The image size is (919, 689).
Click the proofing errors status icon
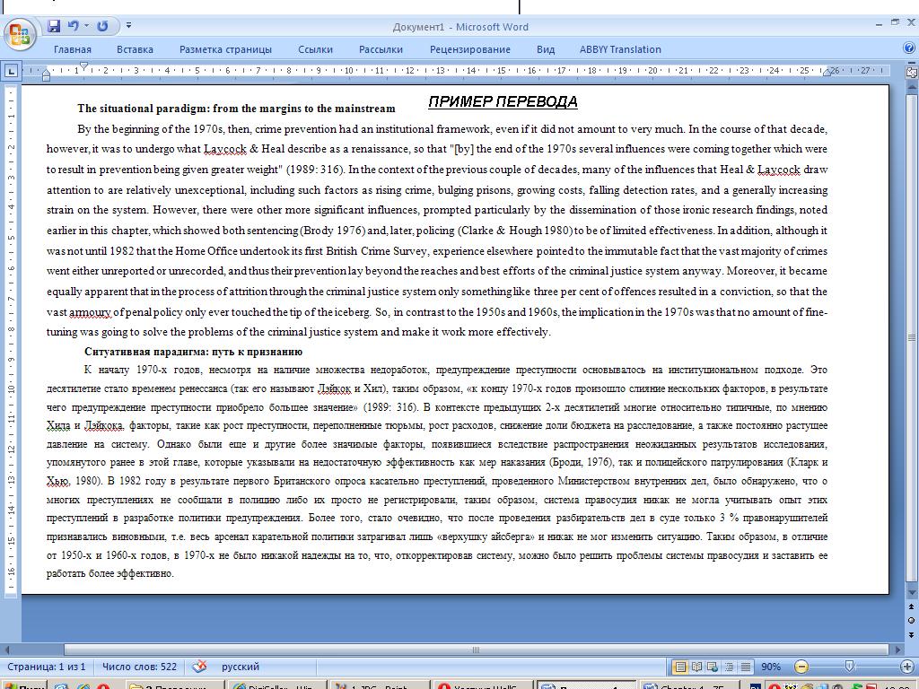(199, 667)
